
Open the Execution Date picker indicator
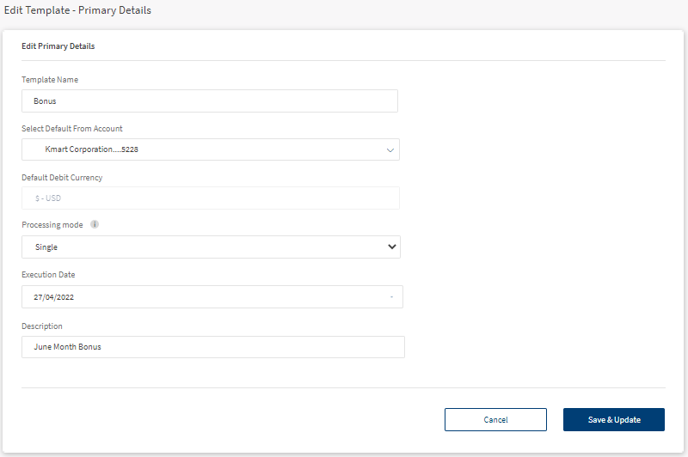click(391, 297)
